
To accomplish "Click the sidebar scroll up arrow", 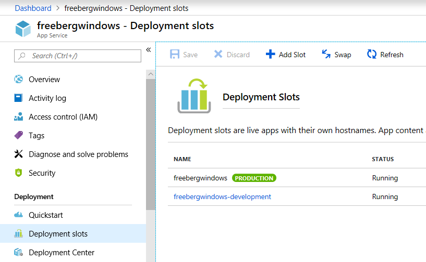I will (151, 74).
